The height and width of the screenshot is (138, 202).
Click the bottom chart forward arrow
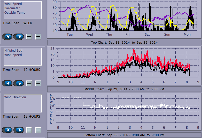(19, 130)
